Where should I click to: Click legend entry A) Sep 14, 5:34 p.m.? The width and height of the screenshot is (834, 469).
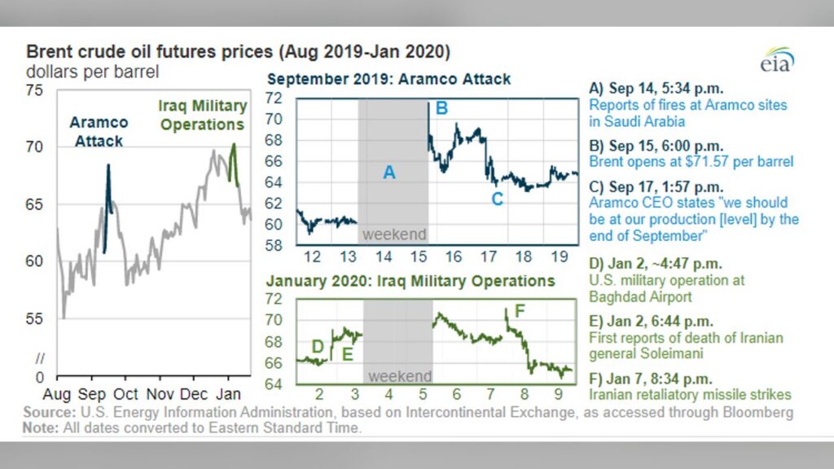pos(656,88)
